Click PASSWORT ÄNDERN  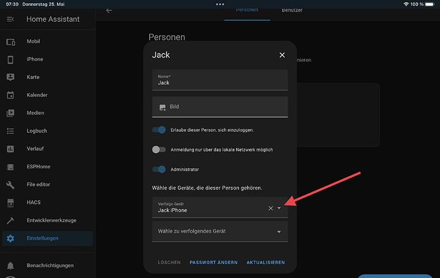pyautogui.click(x=214, y=263)
